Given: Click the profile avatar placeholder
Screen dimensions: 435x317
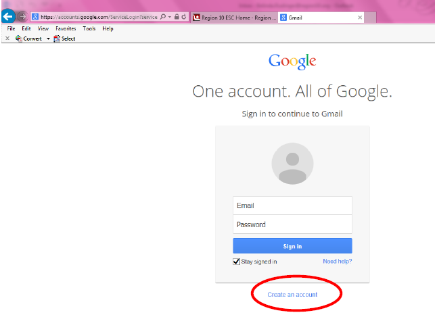Looking at the screenshot, I should click(x=292, y=164).
